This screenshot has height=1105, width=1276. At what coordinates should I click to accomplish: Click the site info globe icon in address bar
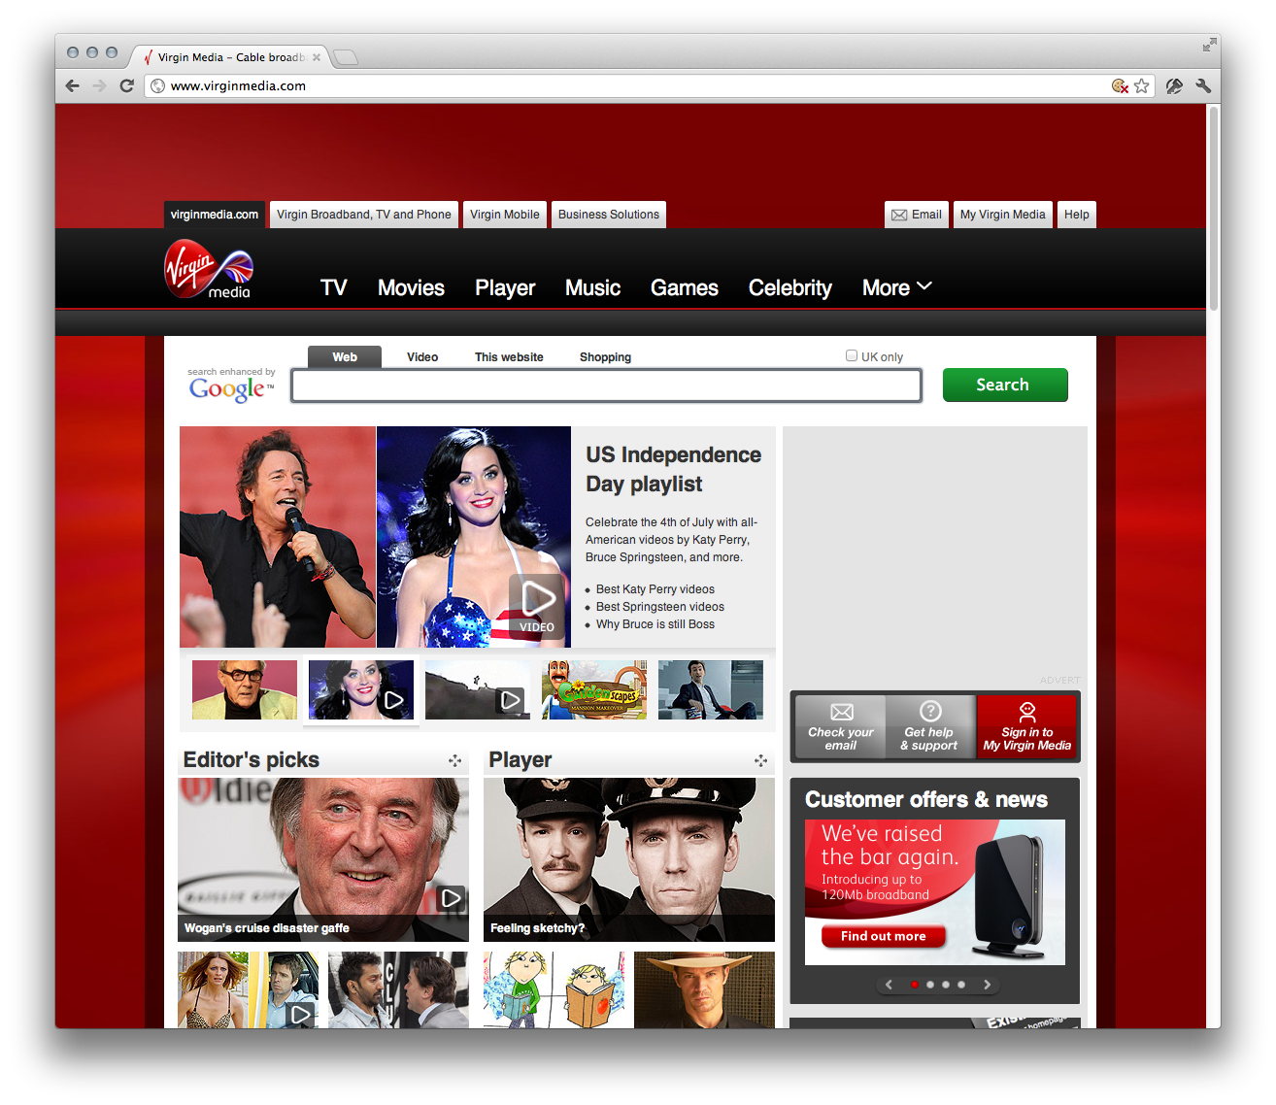pos(158,85)
